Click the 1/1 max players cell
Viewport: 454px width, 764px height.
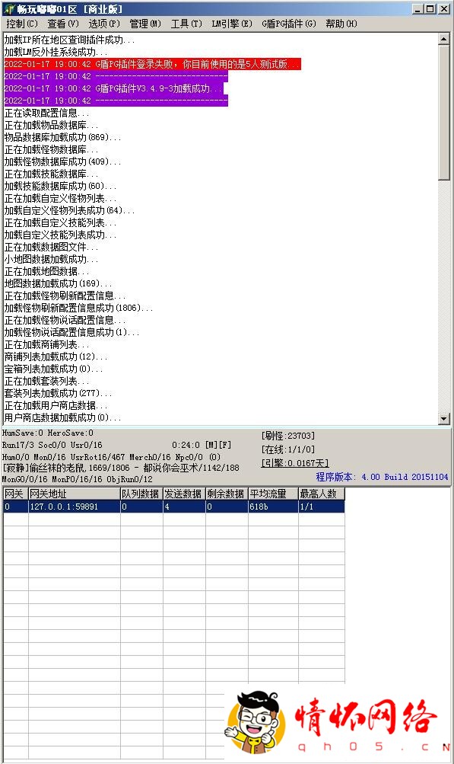pos(321,507)
